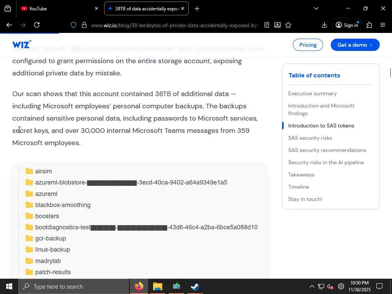Click the WIZ logo
Viewport: 392px width, 294px height.
(22, 44)
